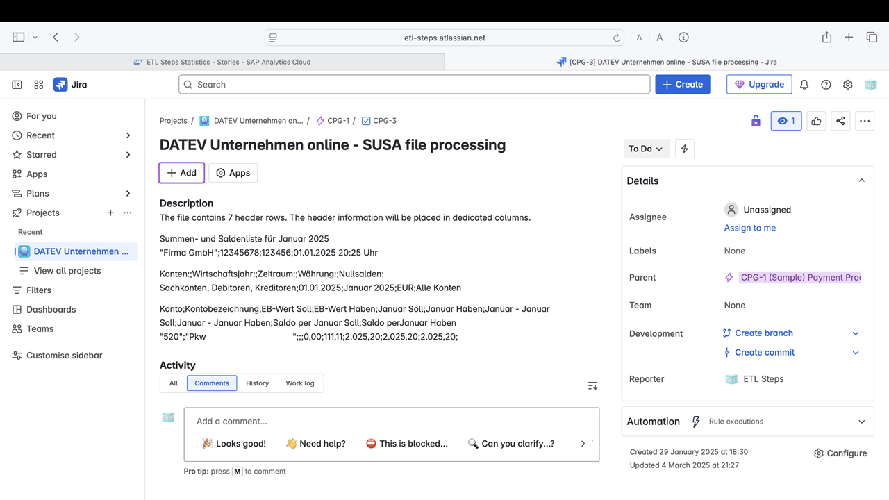Collapse the navigation sidebar icon
The image size is (889, 500).
coord(17,84)
